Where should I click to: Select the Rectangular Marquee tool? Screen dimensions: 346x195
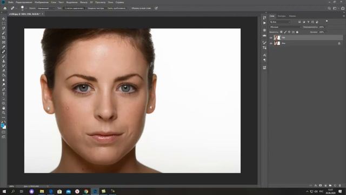tap(4, 24)
